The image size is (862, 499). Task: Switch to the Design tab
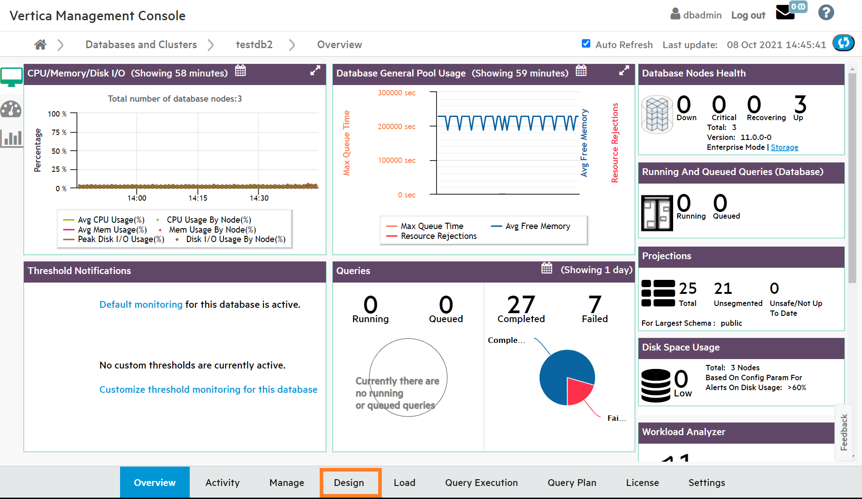(x=349, y=483)
